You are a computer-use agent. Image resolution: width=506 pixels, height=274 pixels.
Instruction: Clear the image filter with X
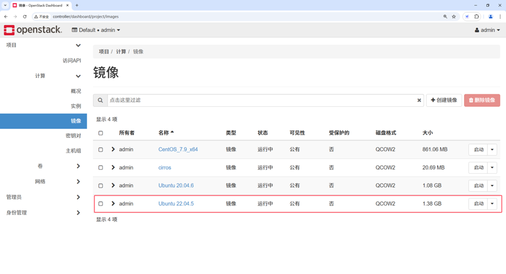click(x=419, y=100)
